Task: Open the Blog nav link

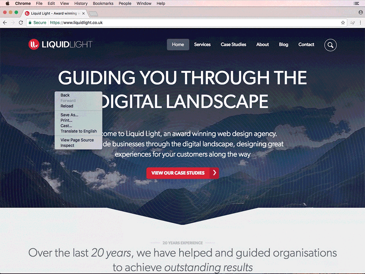Action: (284, 44)
